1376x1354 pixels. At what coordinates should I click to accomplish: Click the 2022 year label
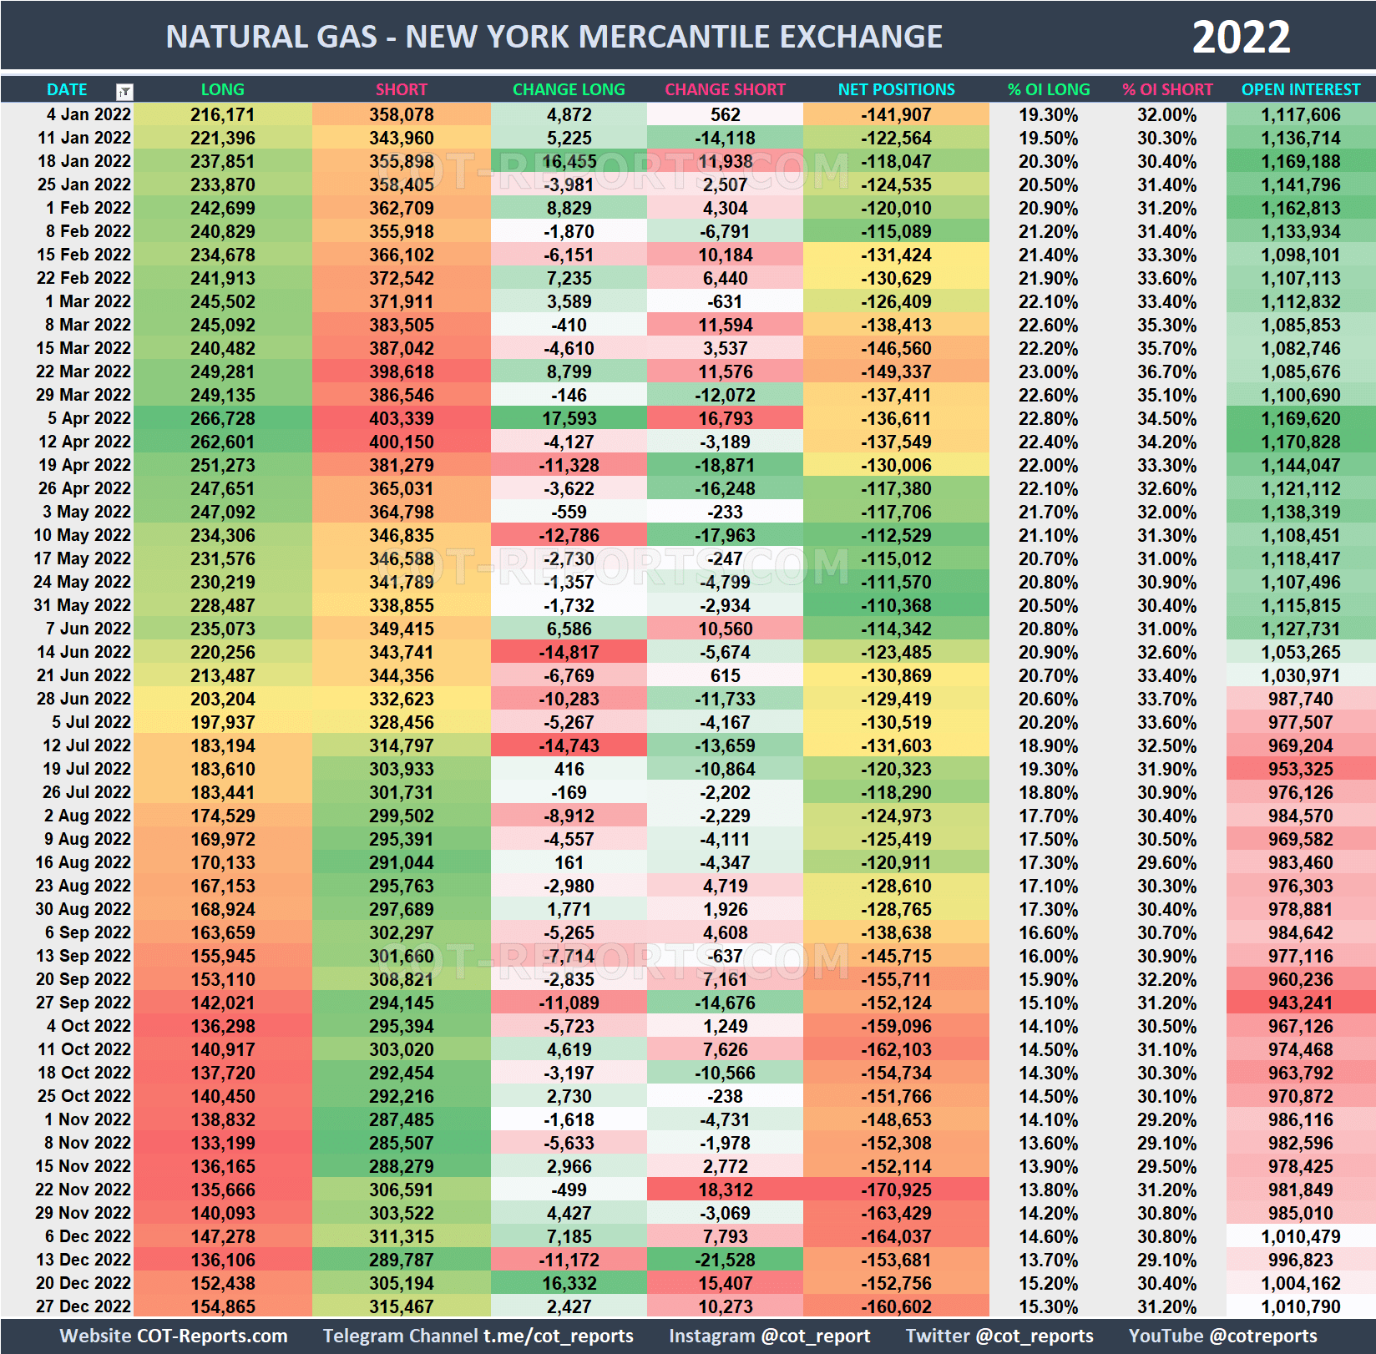pos(1242,36)
